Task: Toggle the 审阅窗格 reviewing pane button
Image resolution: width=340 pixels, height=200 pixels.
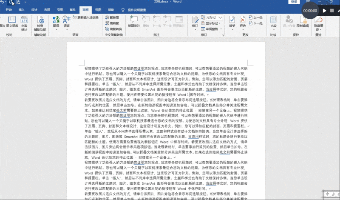Action: coord(210,29)
